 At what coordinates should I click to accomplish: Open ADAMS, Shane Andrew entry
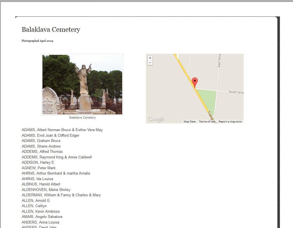(41, 146)
